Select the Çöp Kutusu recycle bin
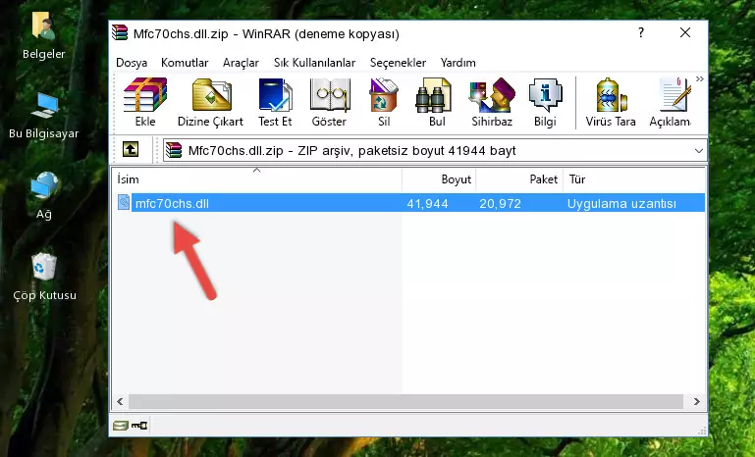 pos(44,277)
